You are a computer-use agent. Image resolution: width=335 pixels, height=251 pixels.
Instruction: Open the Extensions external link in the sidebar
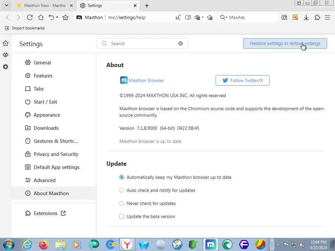(x=45, y=213)
